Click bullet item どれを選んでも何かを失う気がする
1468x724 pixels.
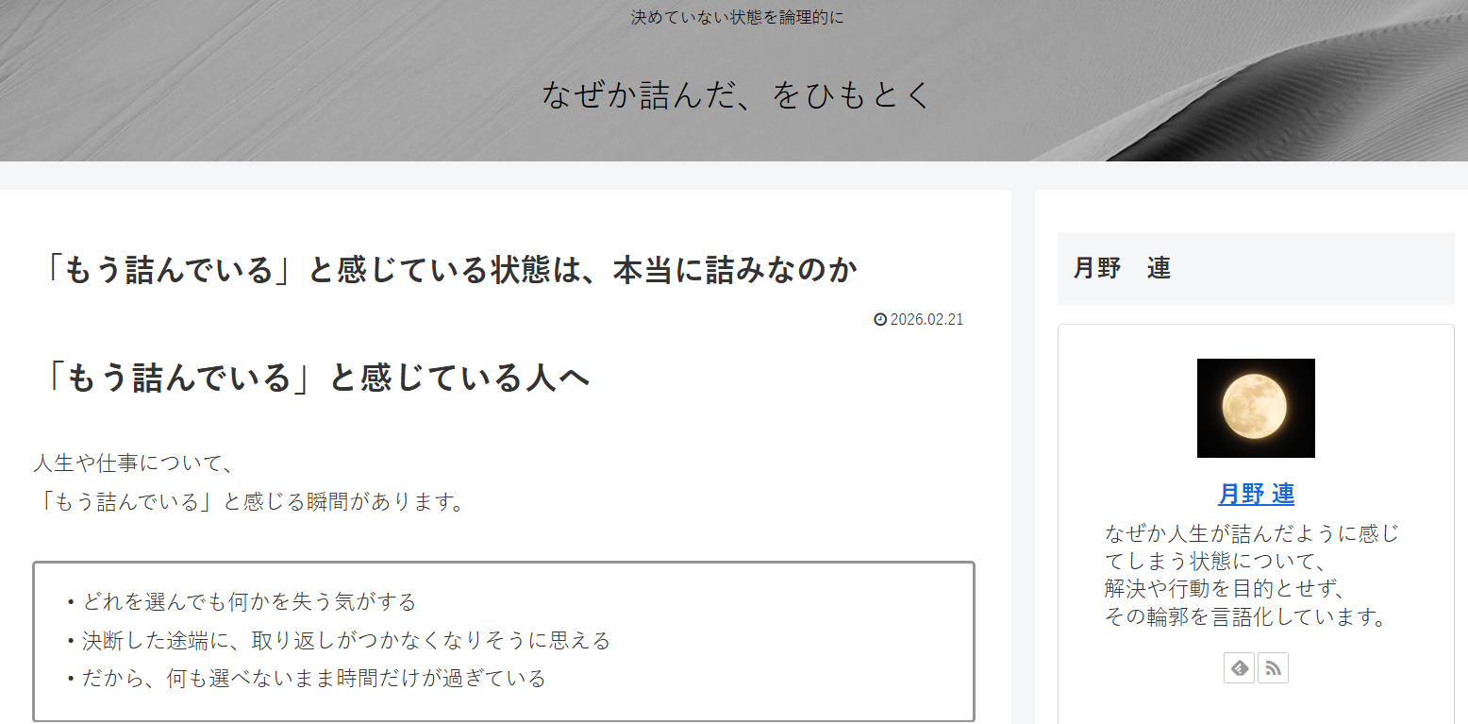[x=249, y=601]
